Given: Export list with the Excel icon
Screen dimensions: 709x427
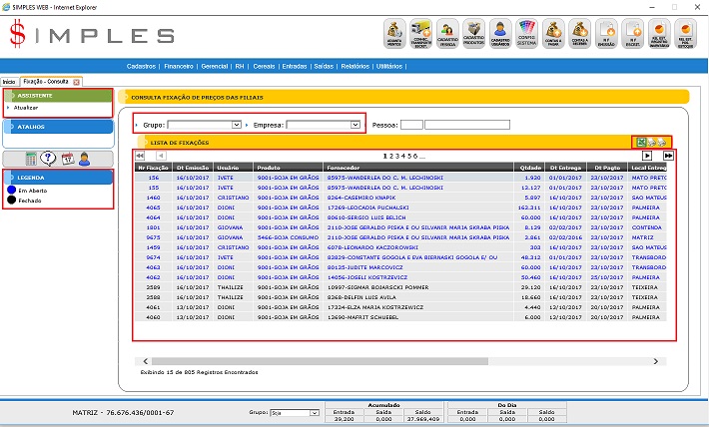Looking at the screenshot, I should (x=643, y=144).
